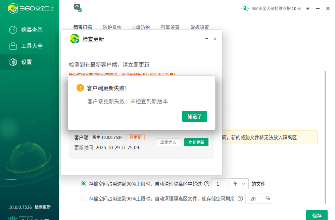Open the main menu triangle in title bar

point(308,8)
